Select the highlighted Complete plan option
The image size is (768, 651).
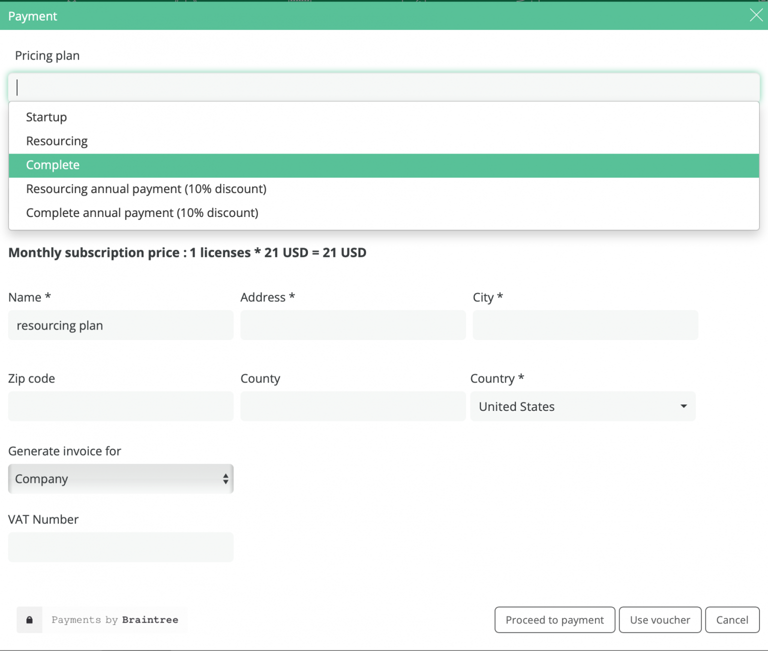[53, 165]
